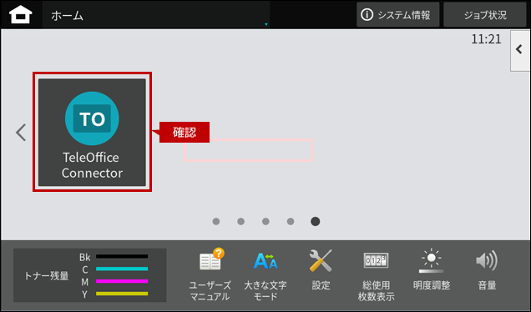Tap the toner remaining (トナー残量) label
Screen dimensions: 531x312
pos(47,276)
